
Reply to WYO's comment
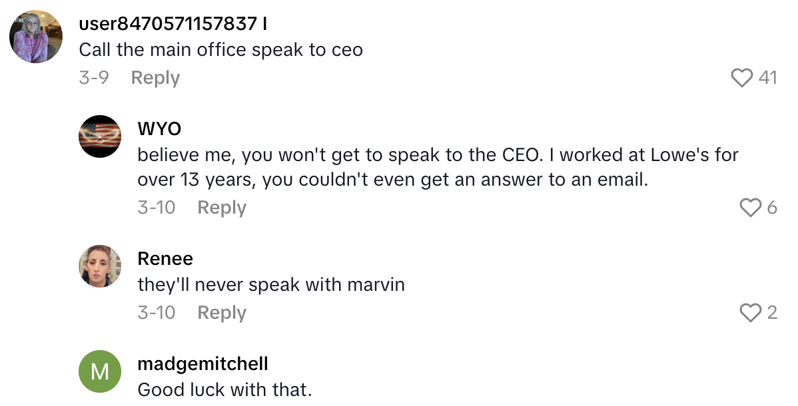pyautogui.click(x=222, y=208)
